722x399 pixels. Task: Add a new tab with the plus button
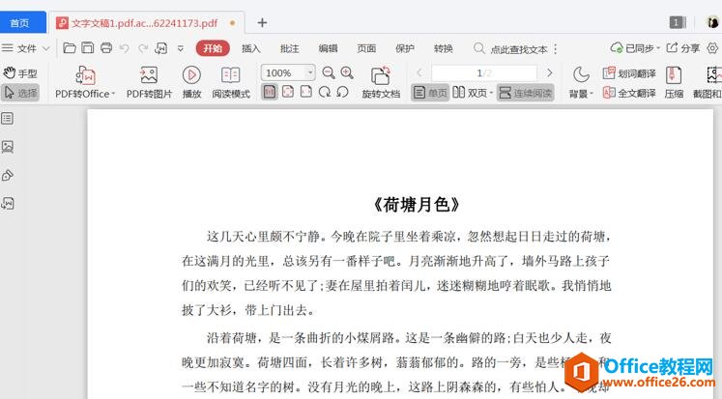(x=262, y=22)
